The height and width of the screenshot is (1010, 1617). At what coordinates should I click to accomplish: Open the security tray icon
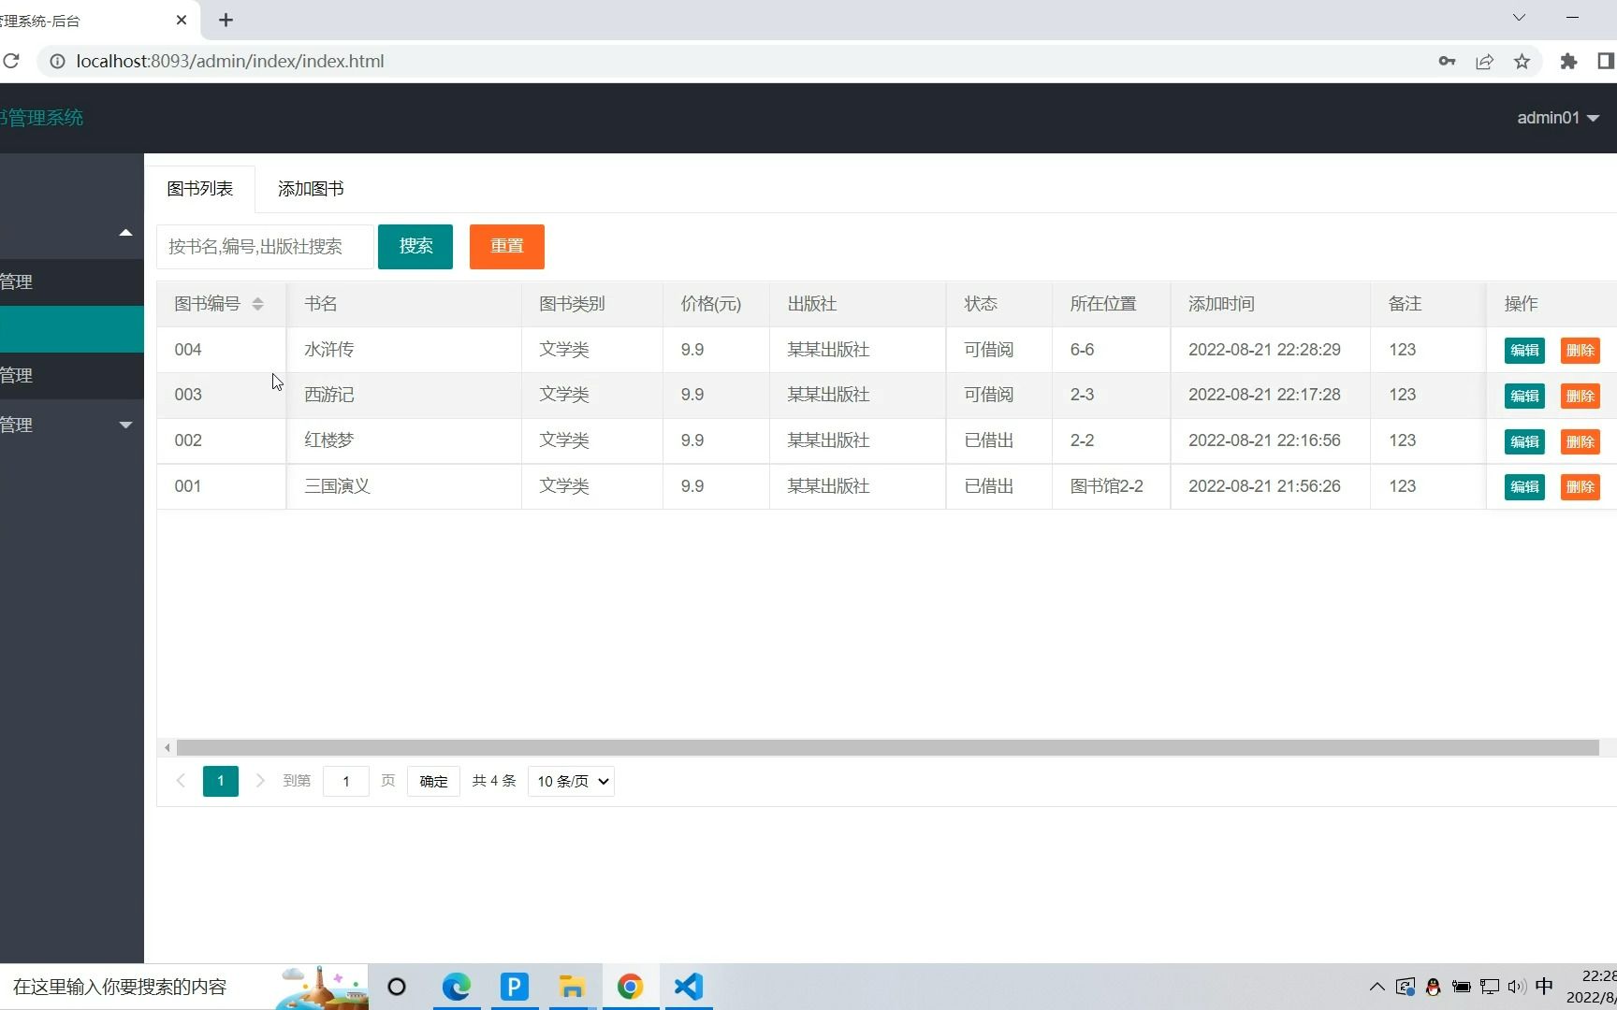coord(1405,987)
